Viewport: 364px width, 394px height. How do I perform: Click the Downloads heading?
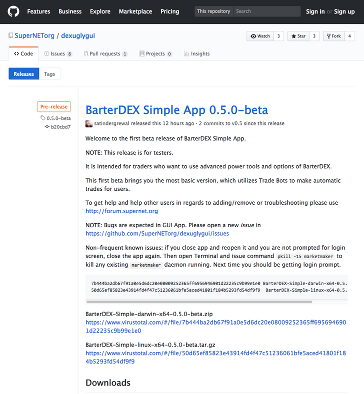[108, 383]
